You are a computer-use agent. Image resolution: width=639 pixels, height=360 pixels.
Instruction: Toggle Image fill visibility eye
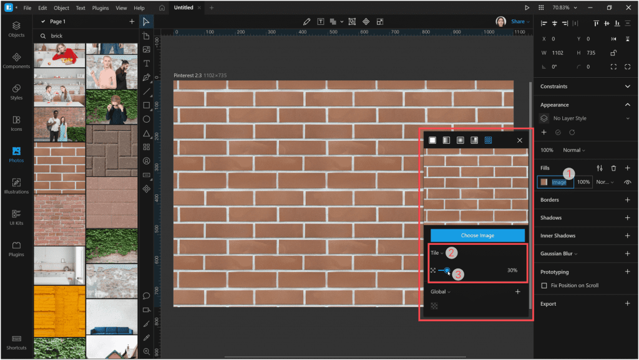(628, 182)
